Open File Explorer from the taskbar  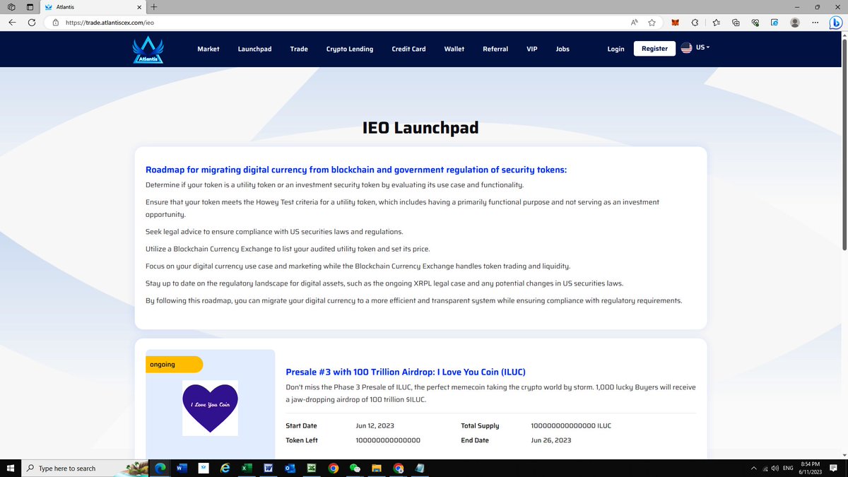point(377,468)
